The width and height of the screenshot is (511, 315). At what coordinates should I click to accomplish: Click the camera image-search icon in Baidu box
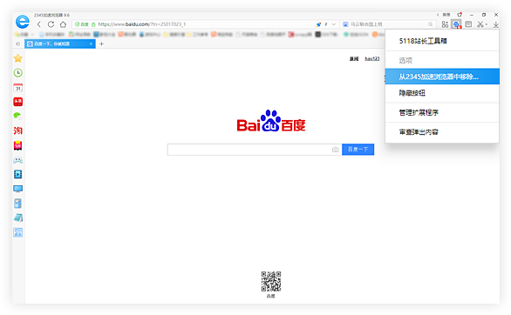pyautogui.click(x=336, y=150)
